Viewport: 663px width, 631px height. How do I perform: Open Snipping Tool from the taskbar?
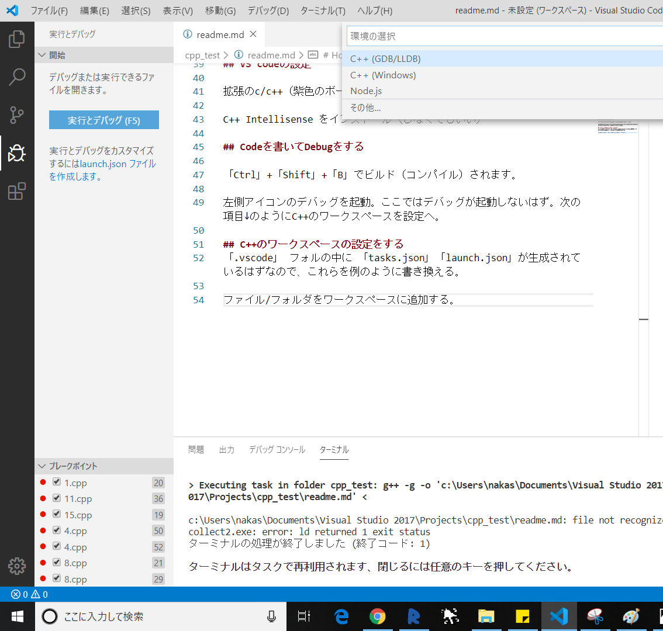coord(595,616)
